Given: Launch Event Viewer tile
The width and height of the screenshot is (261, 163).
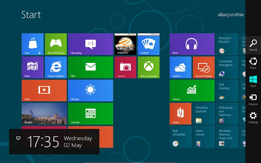Looking at the screenshot, I should (x=204, y=137).
